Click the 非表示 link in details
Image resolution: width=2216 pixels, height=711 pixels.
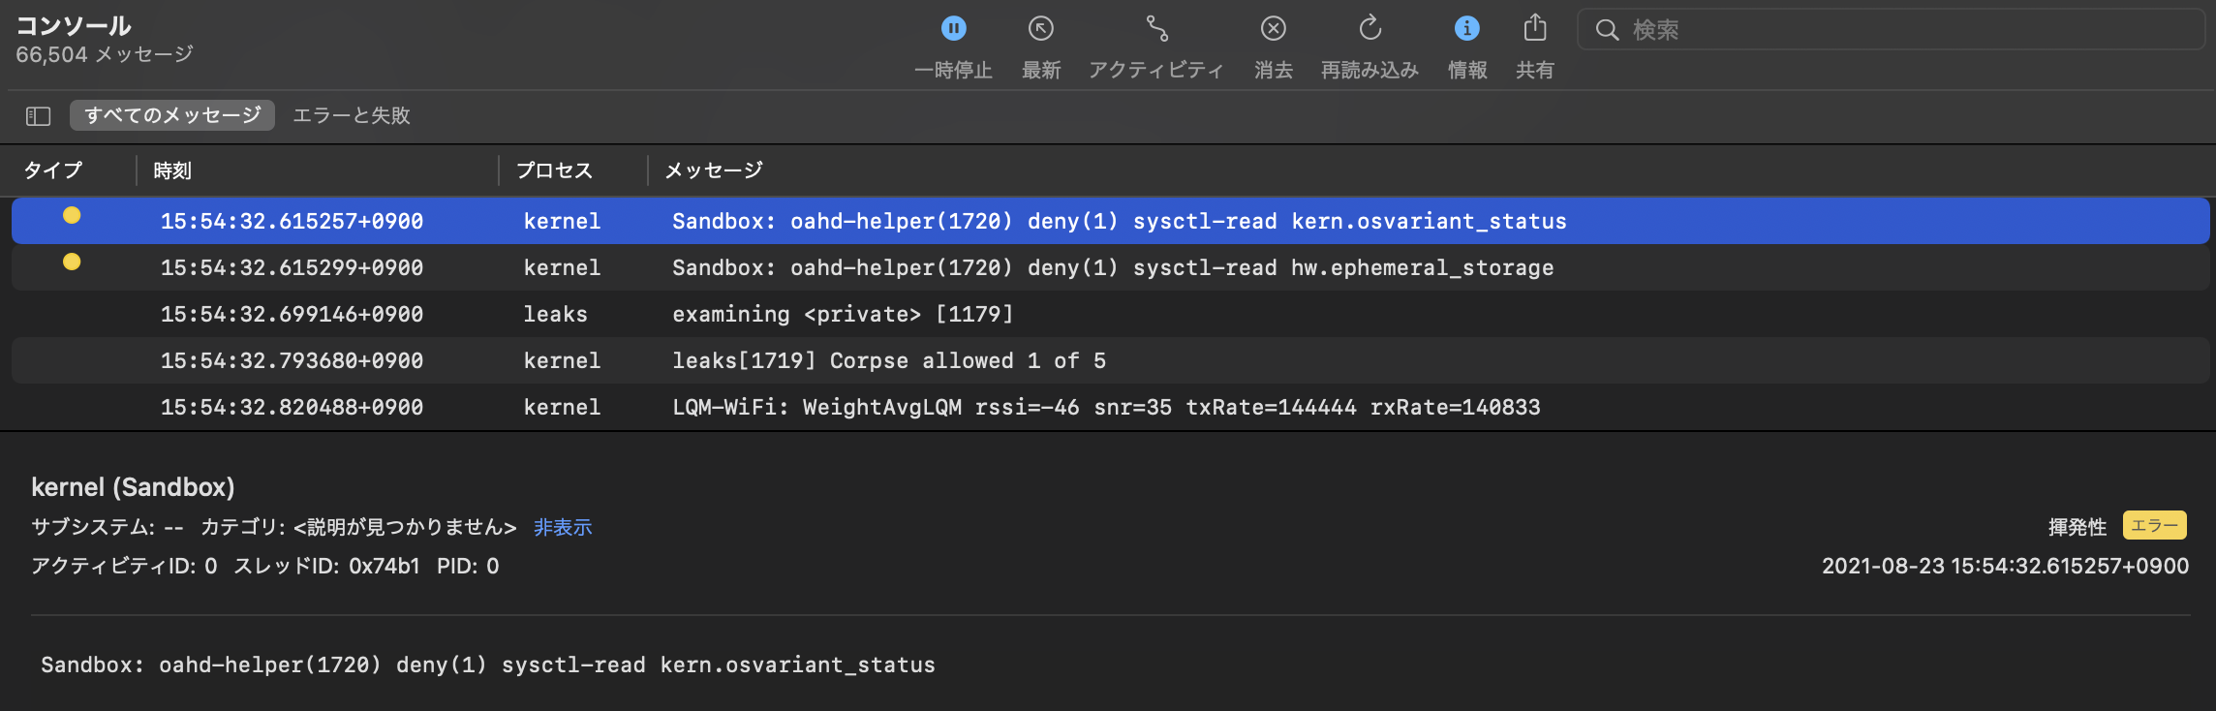click(x=563, y=527)
